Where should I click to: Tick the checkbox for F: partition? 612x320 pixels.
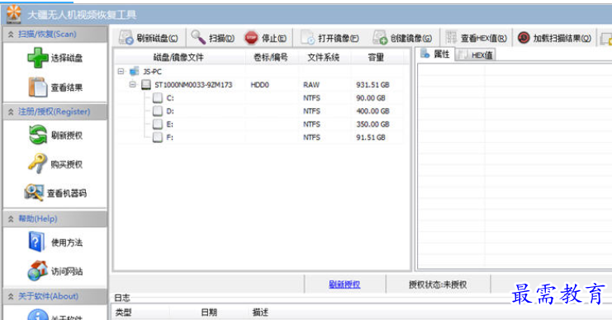click(x=158, y=137)
